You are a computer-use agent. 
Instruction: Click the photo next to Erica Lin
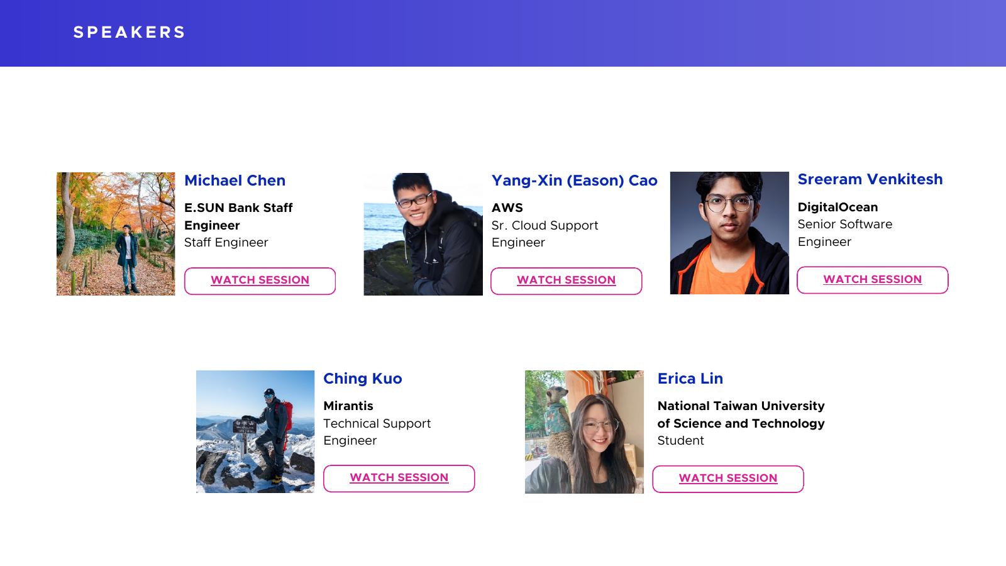(x=584, y=432)
